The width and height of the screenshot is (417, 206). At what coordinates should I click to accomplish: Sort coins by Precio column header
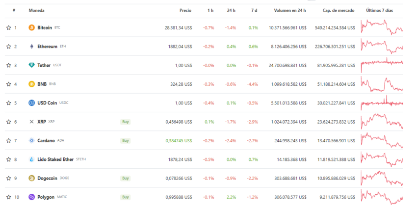pyautogui.click(x=185, y=10)
